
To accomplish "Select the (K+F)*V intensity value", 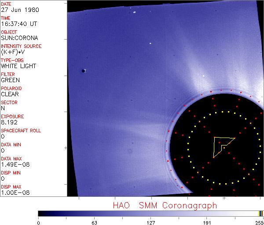I will [x=13, y=52].
